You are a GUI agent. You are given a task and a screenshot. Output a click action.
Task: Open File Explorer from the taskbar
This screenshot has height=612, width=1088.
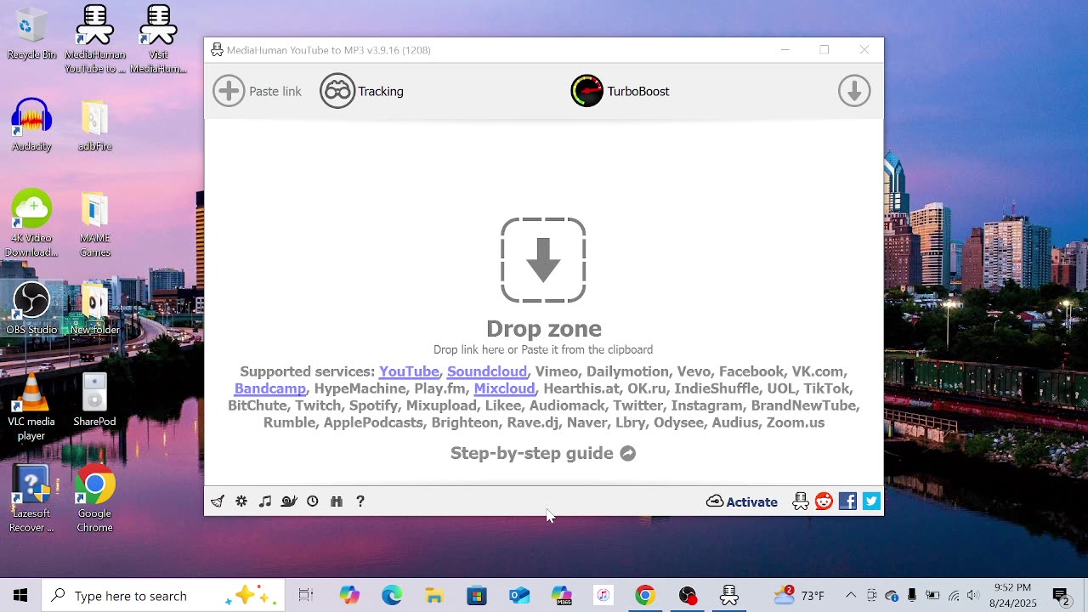click(x=434, y=596)
